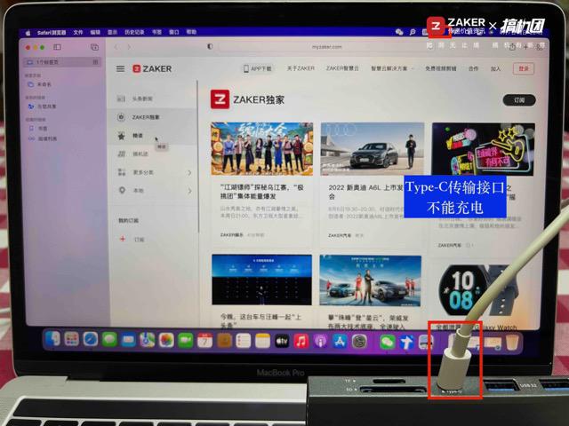Image resolution: width=569 pixels, height=426 pixels.
Task: Open the 2022 新奥迪 A6L article thumbnail
Action: point(372,149)
